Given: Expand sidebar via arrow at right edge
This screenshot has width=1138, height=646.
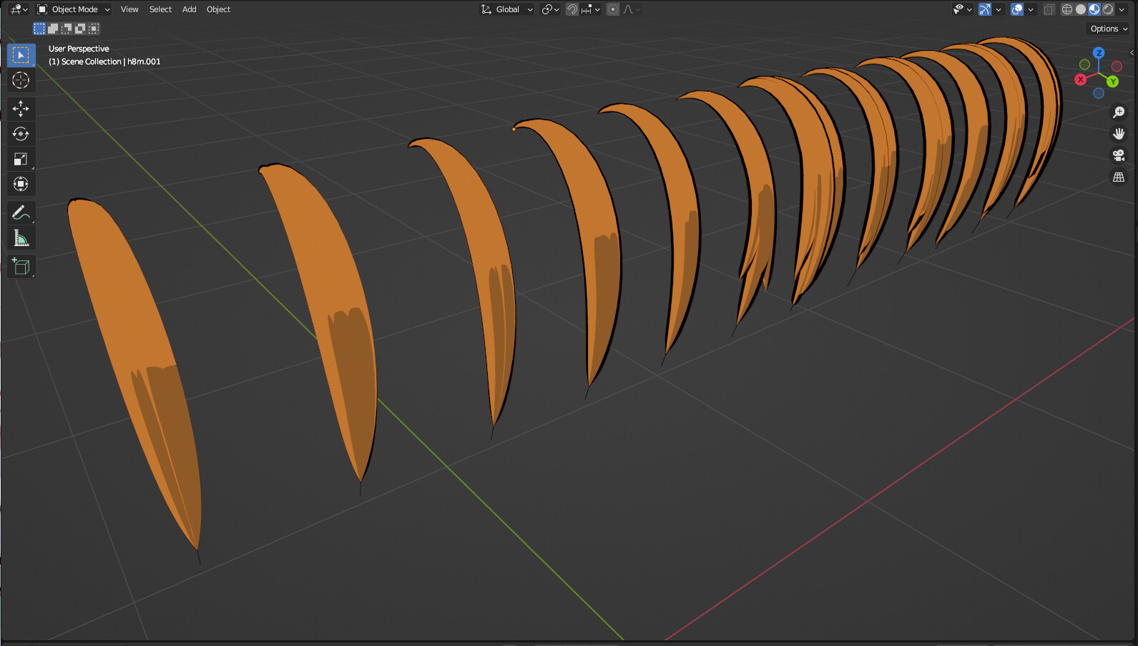Looking at the screenshot, I should click(x=1132, y=52).
